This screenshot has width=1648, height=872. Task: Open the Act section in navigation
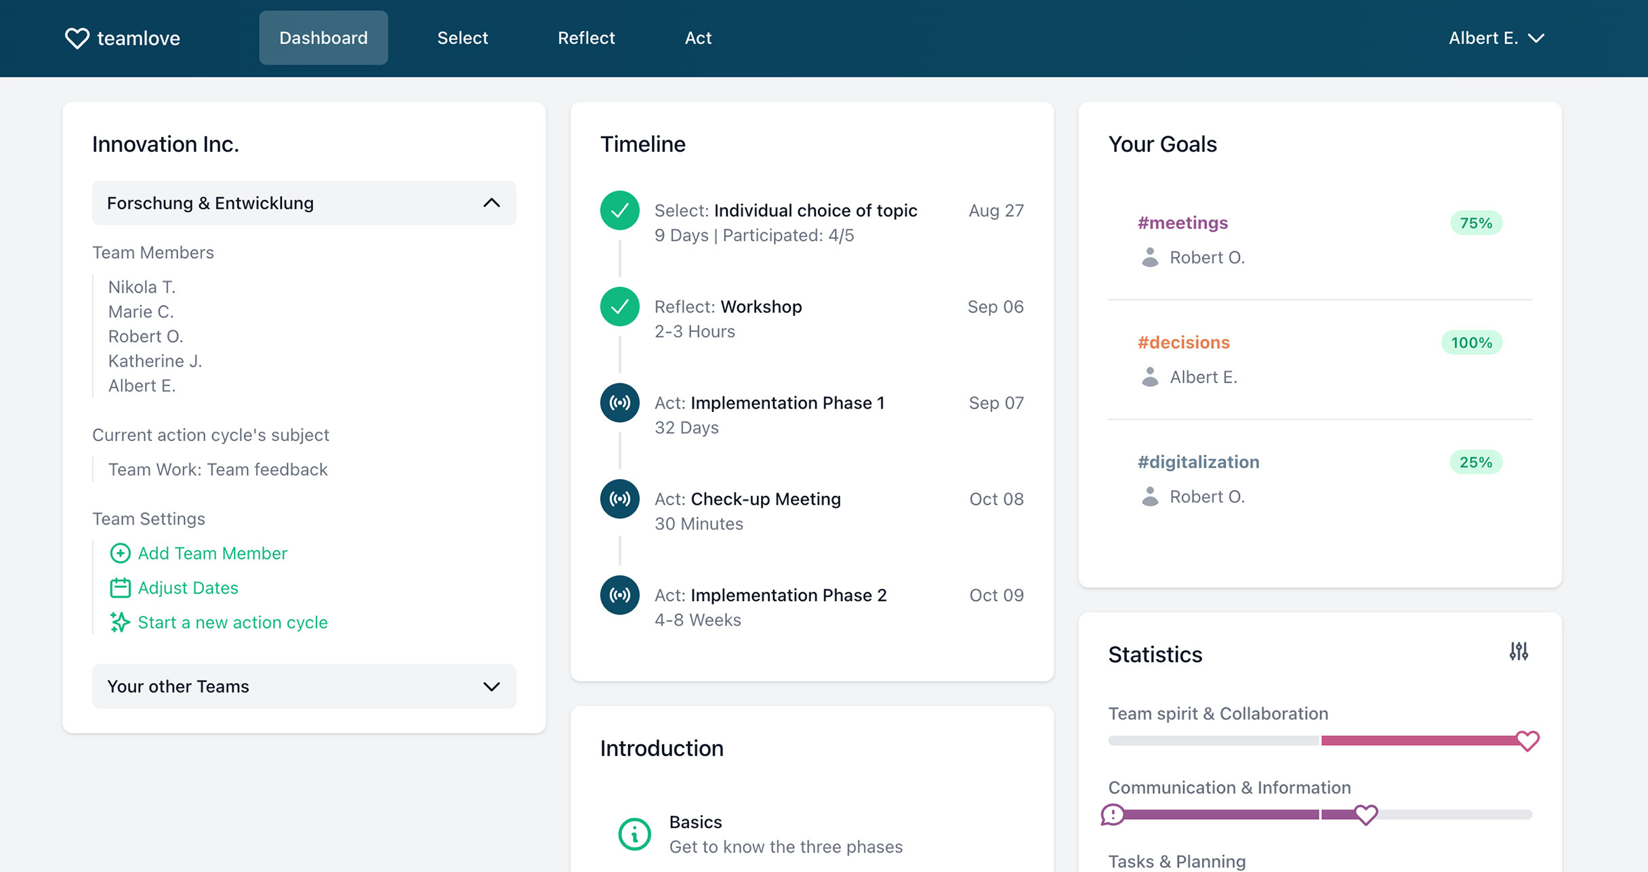click(x=698, y=38)
